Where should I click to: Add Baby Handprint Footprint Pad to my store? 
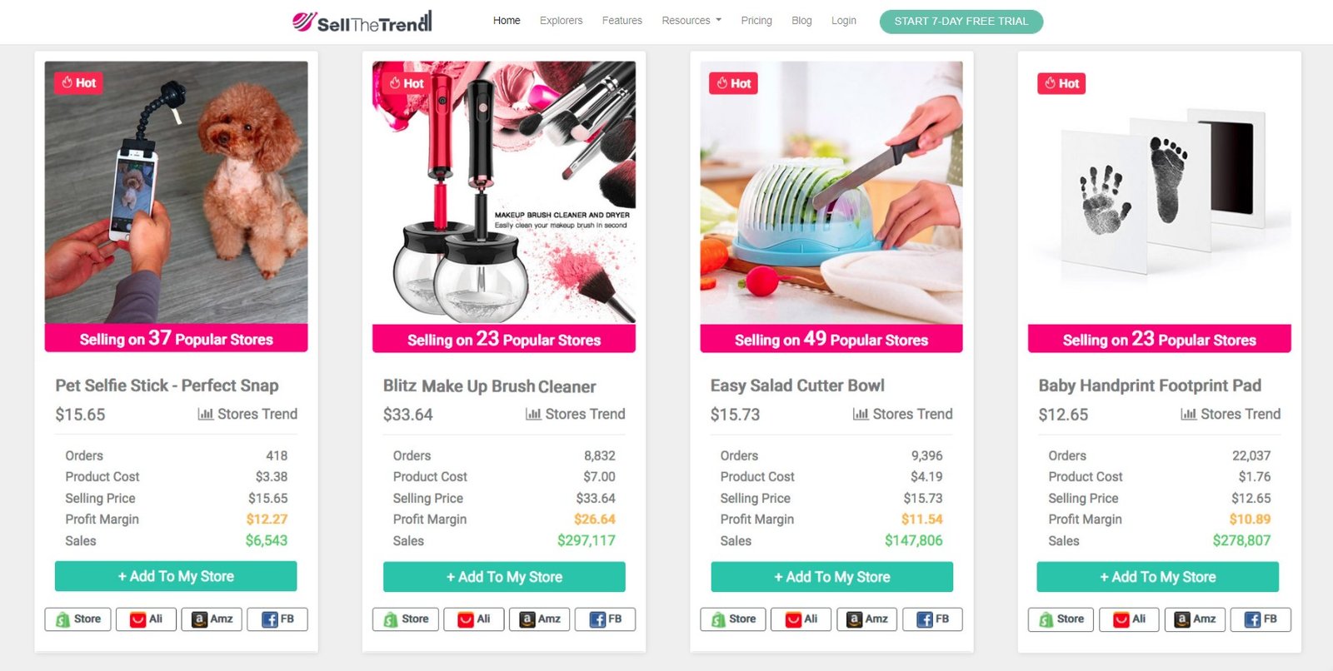pyautogui.click(x=1158, y=577)
